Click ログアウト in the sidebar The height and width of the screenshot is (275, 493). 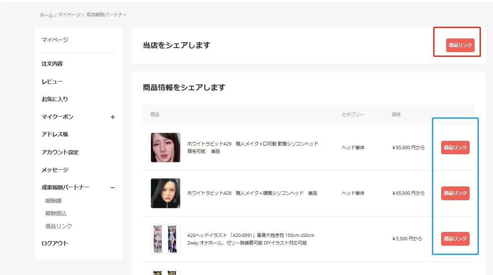[x=55, y=243]
